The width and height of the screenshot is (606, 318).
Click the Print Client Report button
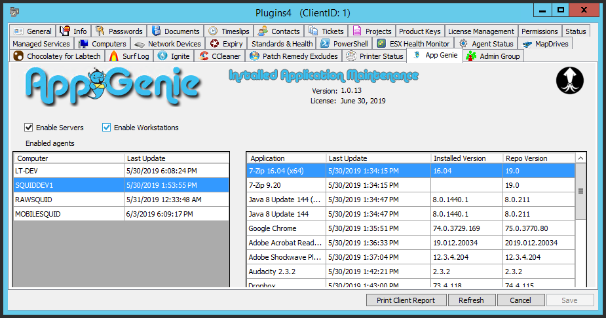[406, 300]
